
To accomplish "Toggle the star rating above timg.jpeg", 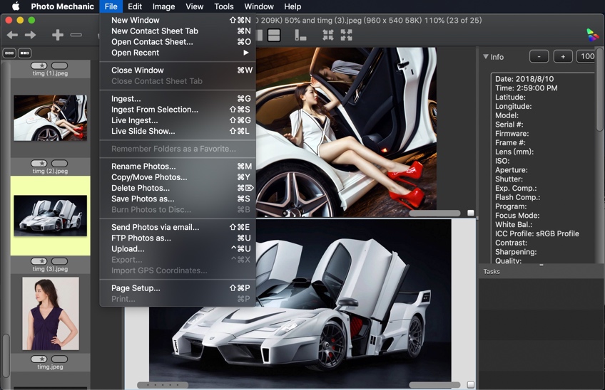I will click(x=39, y=359).
